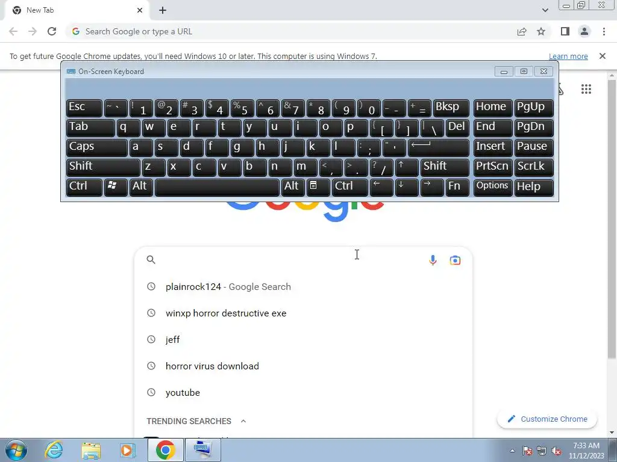Viewport: 617px width, 462px height.
Task: Open the Windows Start button
Action: point(16,450)
